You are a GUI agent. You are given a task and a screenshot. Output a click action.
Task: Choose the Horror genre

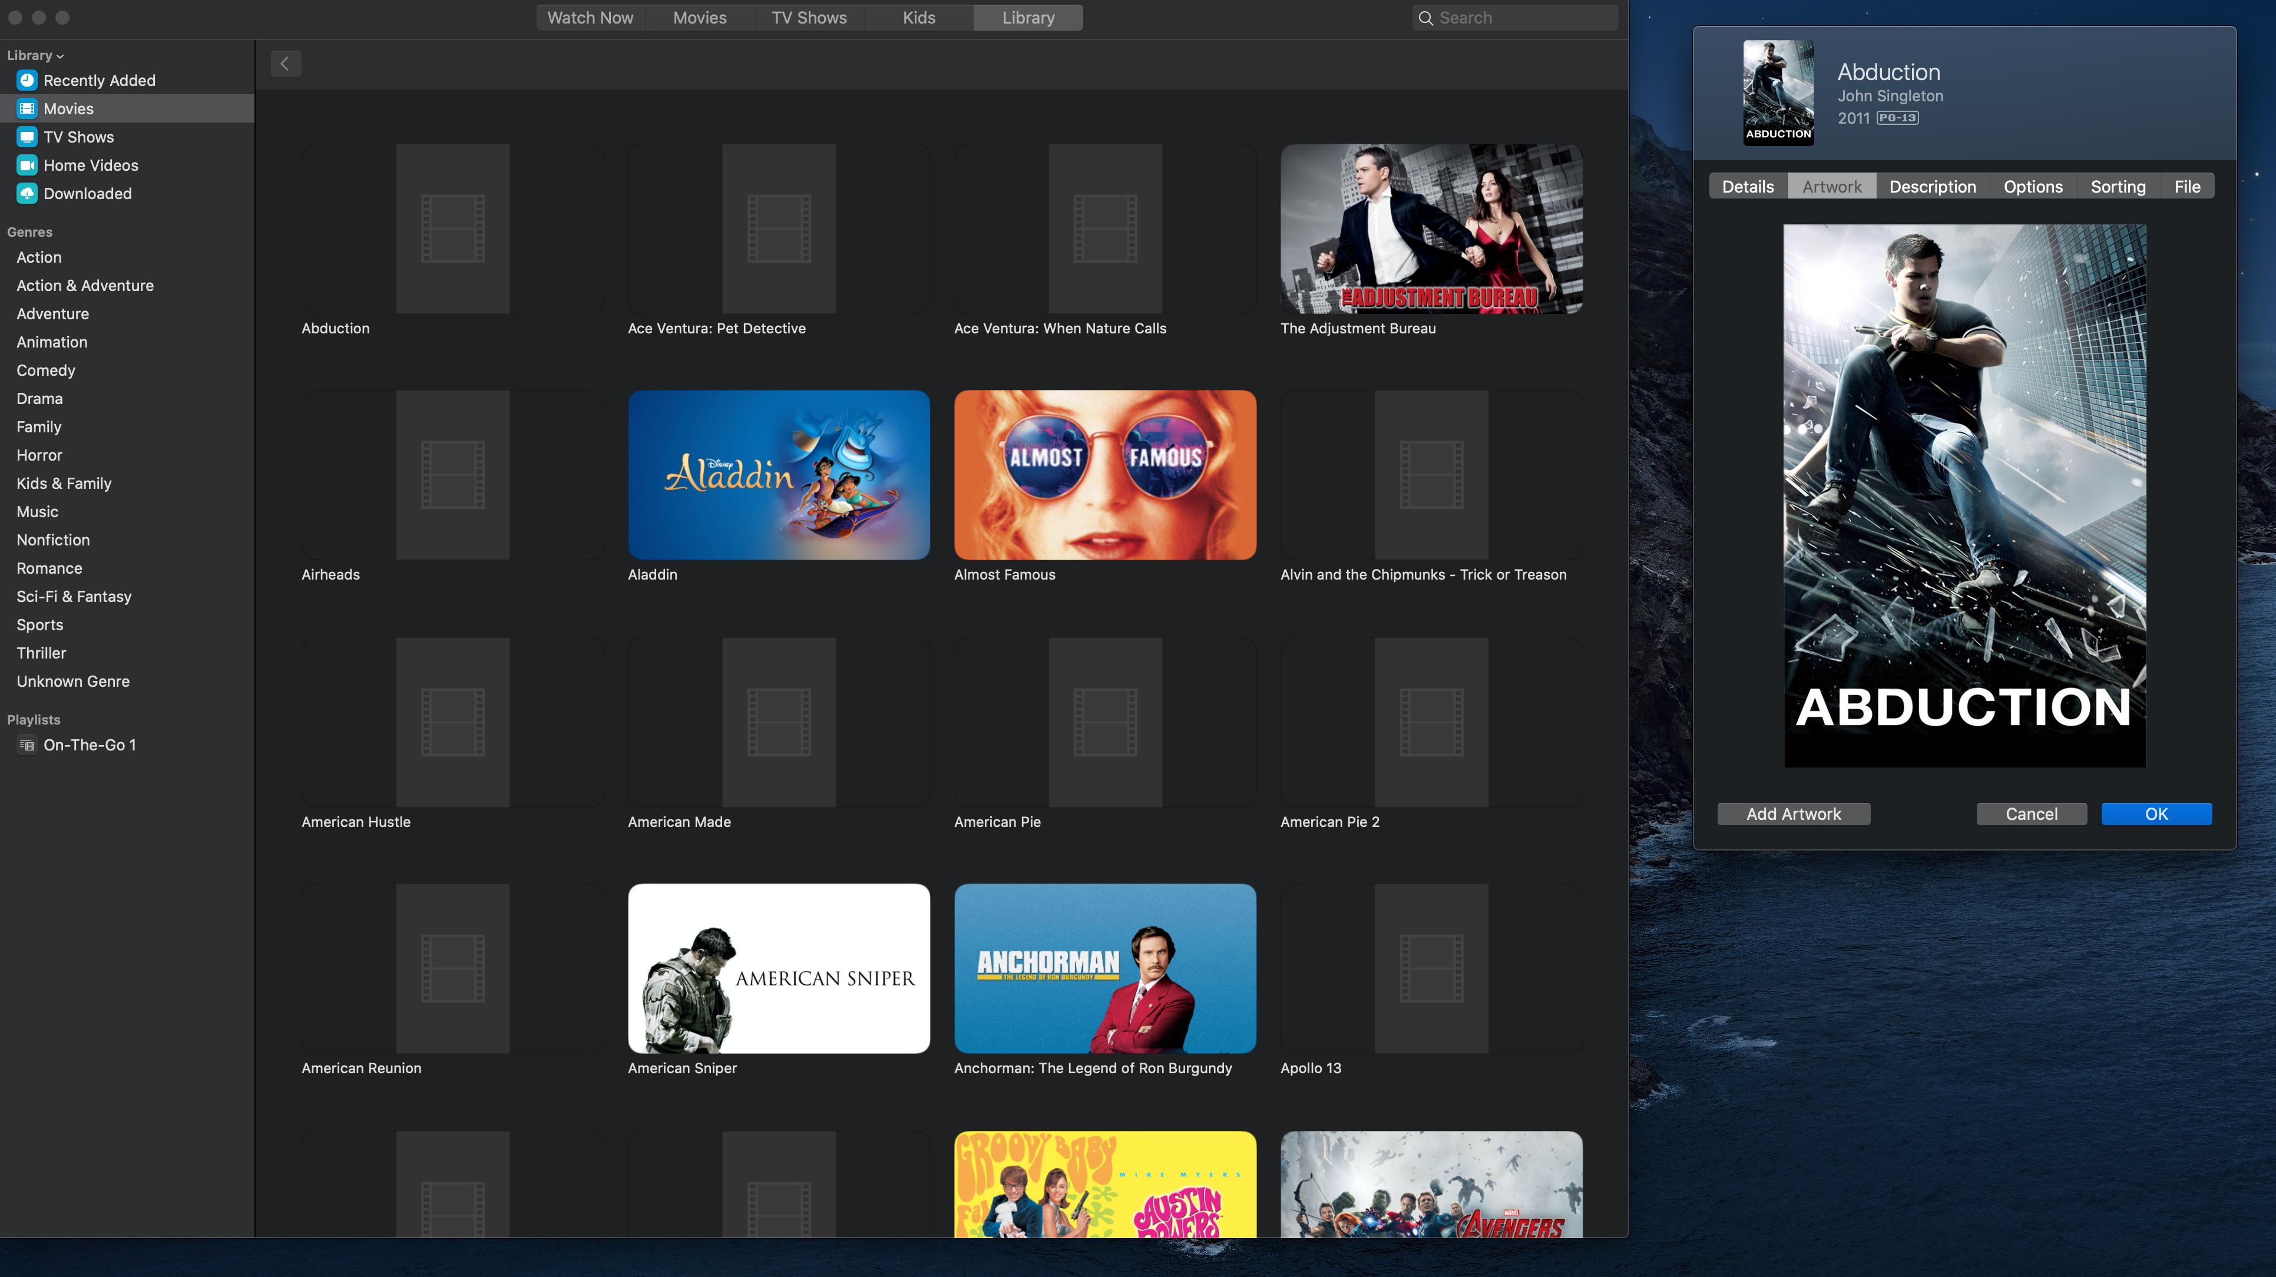pyautogui.click(x=127, y=455)
